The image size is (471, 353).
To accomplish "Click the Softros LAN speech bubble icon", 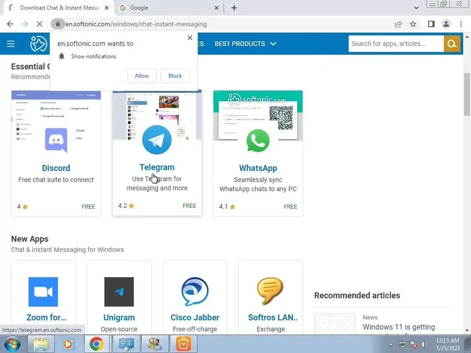I will tap(270, 291).
